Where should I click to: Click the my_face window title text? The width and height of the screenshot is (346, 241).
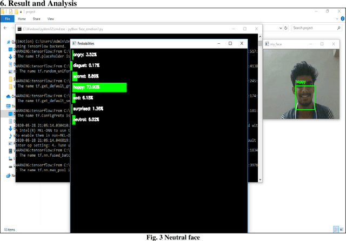pyautogui.click(x=276, y=44)
